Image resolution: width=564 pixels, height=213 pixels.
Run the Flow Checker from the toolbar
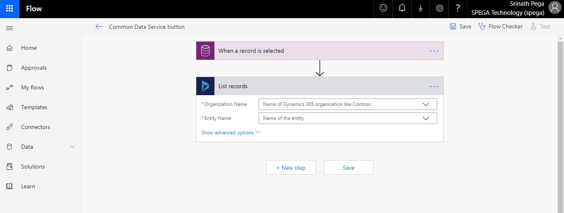(500, 26)
